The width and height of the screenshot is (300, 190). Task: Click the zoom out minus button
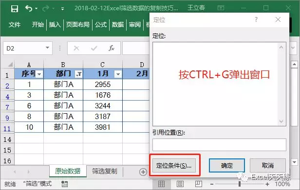[211, 184]
